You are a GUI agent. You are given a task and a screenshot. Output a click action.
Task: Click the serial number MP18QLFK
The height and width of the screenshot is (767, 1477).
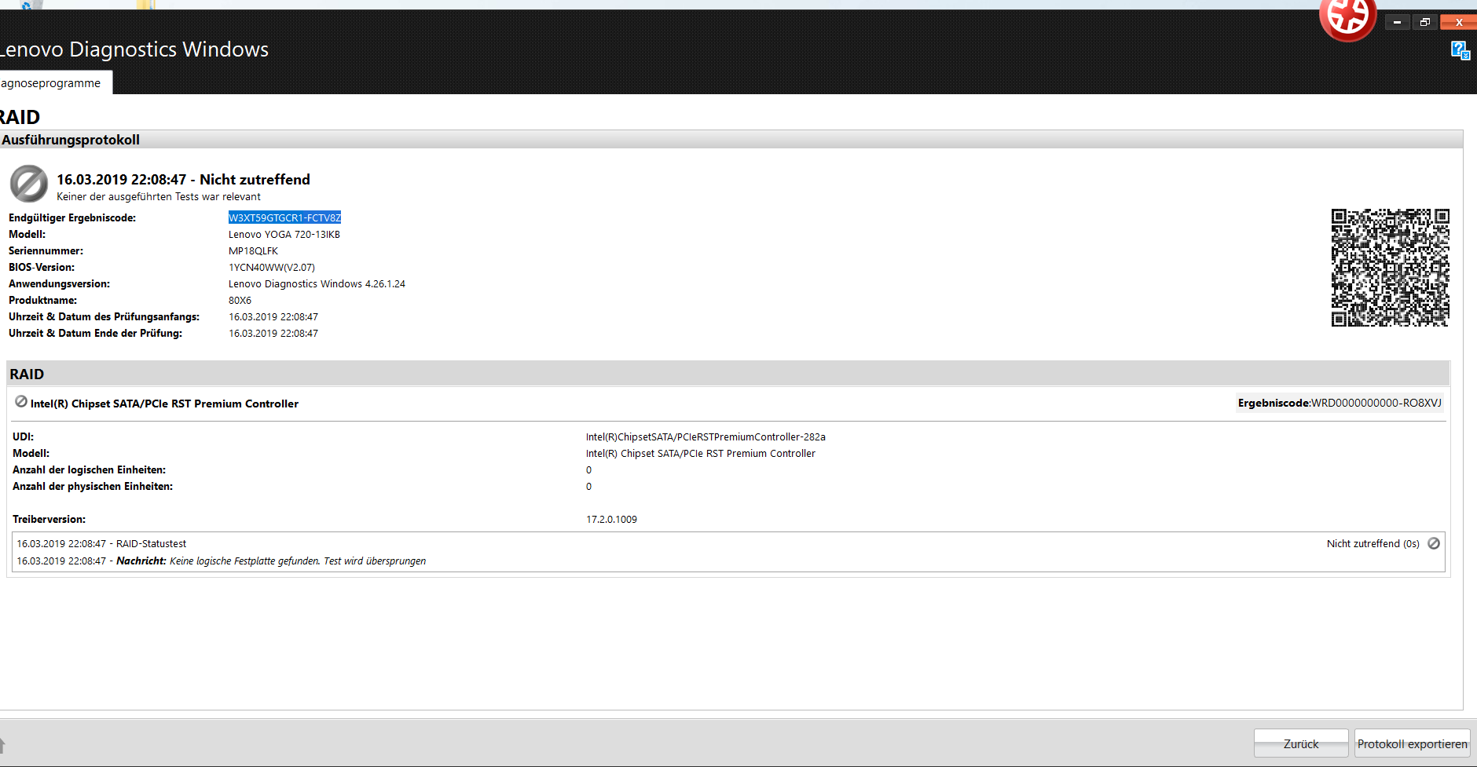(253, 250)
